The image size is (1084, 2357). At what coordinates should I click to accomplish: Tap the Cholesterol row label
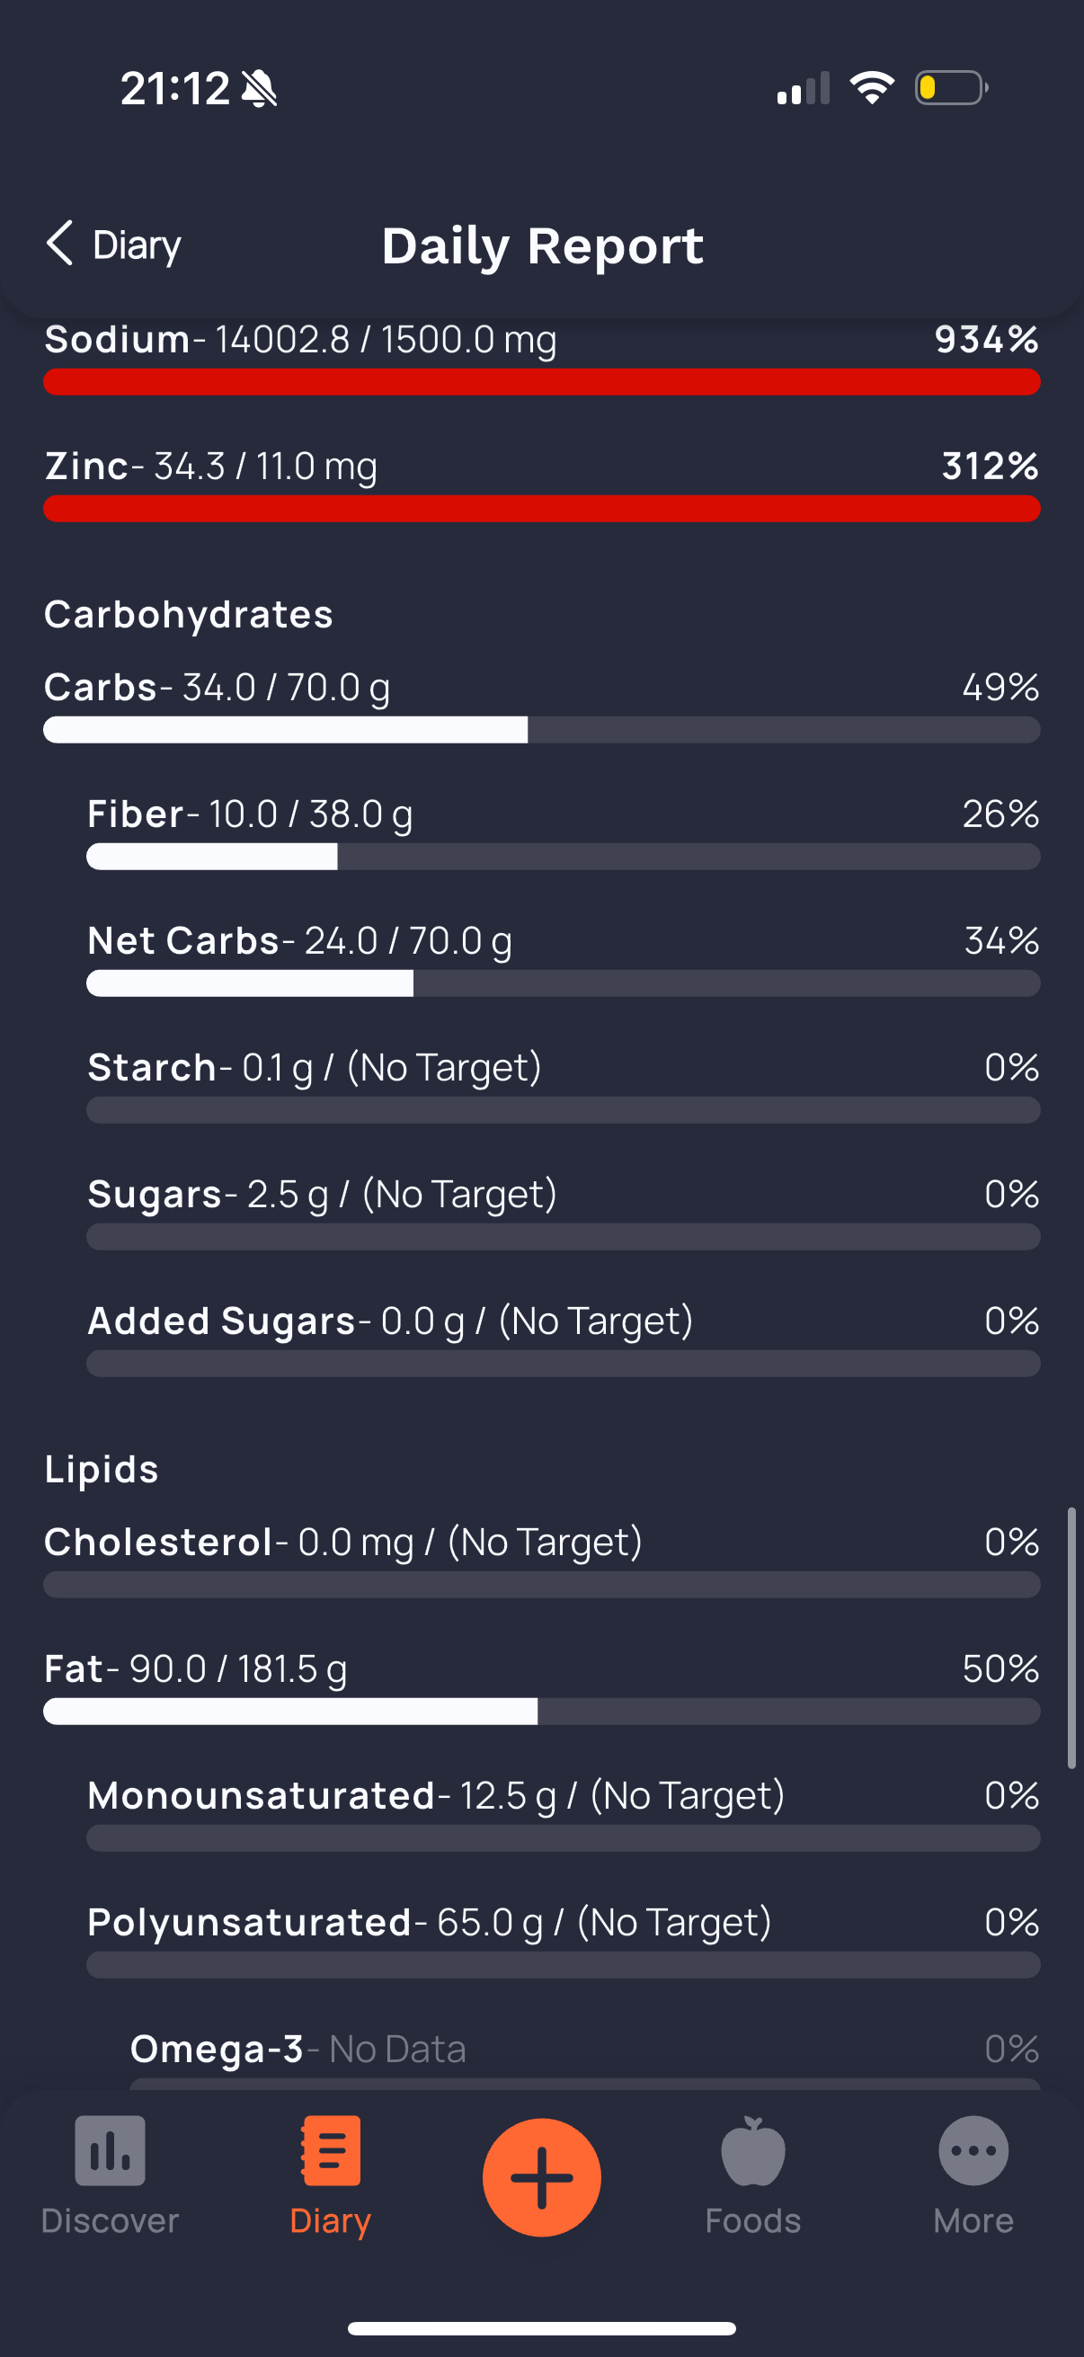pyautogui.click(x=158, y=1542)
